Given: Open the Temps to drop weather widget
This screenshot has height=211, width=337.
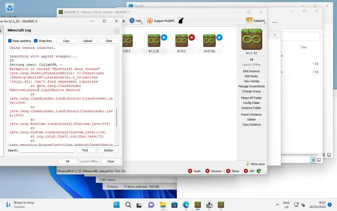Looking at the screenshot, I should [20, 205].
